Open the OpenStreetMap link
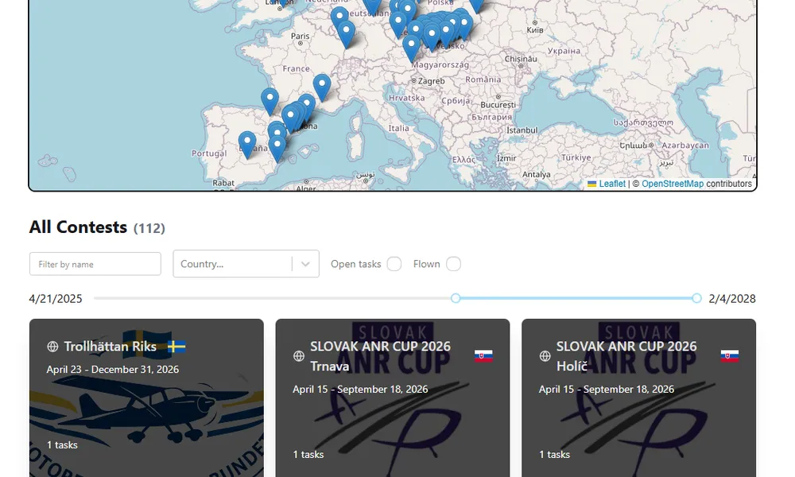Image resolution: width=795 pixels, height=477 pixels. click(670, 183)
